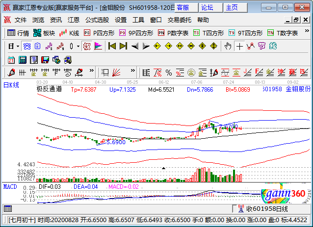Click the computer network icon

68,60
